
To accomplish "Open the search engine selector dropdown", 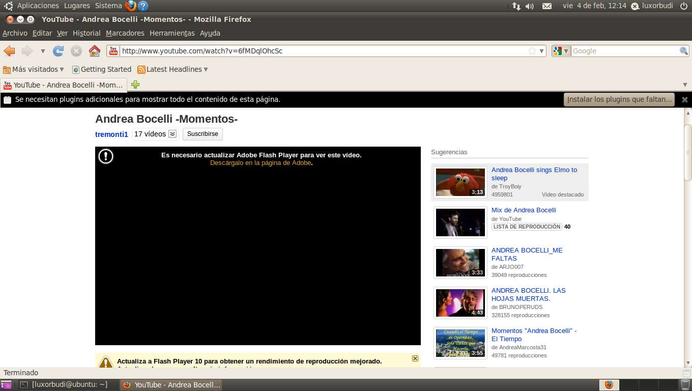I will pyautogui.click(x=562, y=51).
